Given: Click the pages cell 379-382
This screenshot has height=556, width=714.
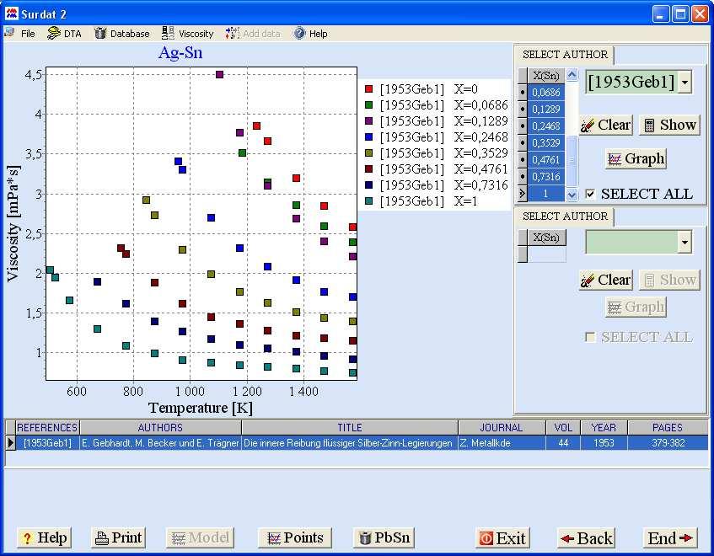Looking at the screenshot, I should 668,443.
